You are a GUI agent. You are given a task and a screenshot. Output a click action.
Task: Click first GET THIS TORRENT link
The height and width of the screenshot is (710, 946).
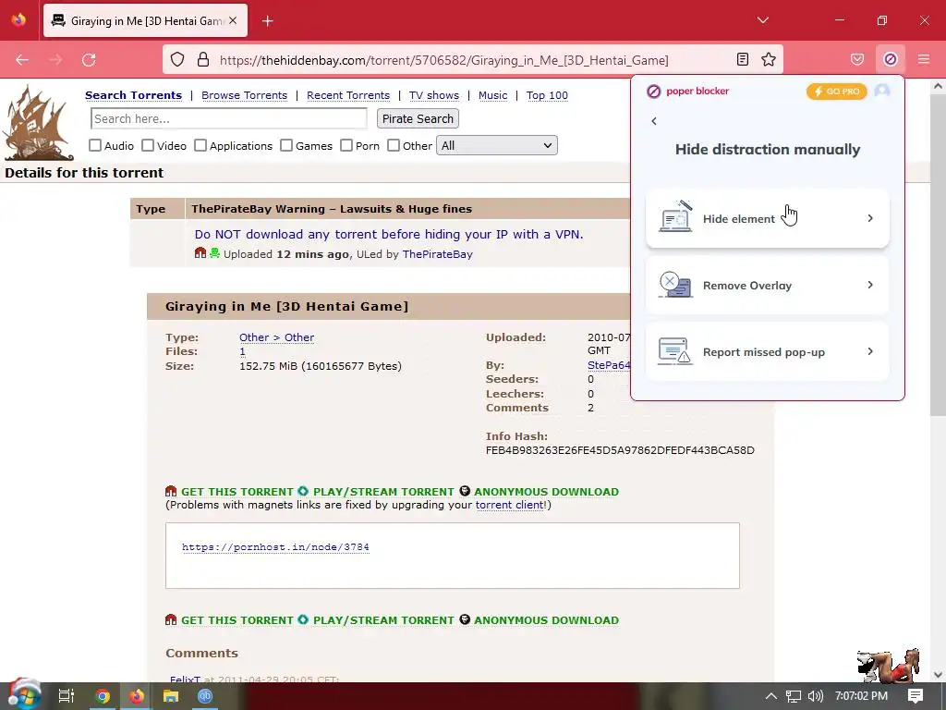[x=237, y=492]
